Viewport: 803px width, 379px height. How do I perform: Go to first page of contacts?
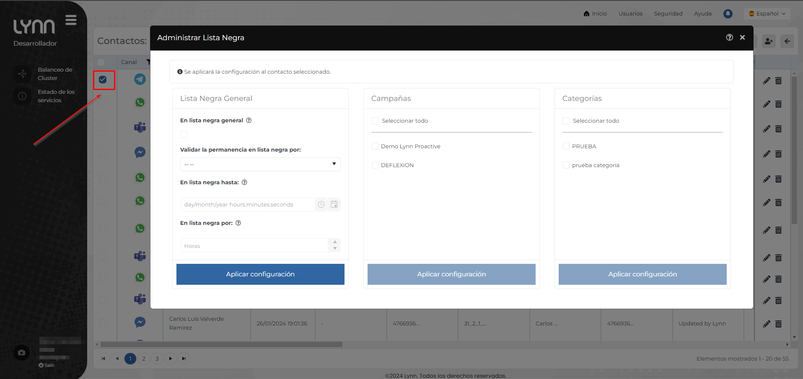(103, 358)
